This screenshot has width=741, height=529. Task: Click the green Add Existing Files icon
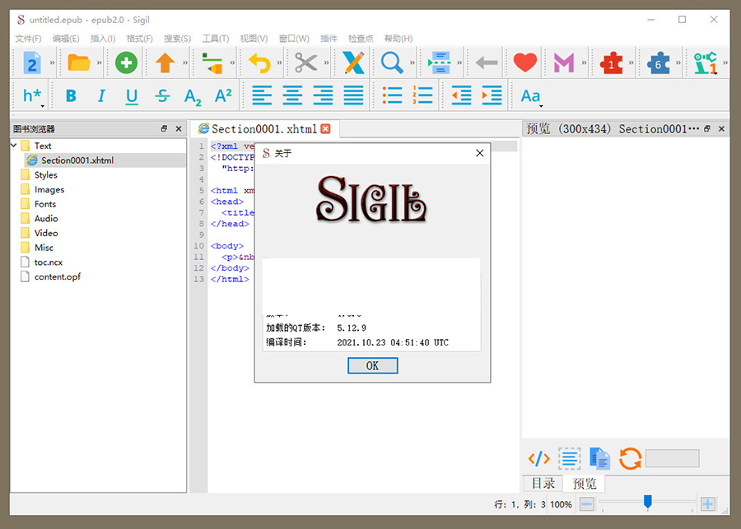[x=126, y=63]
